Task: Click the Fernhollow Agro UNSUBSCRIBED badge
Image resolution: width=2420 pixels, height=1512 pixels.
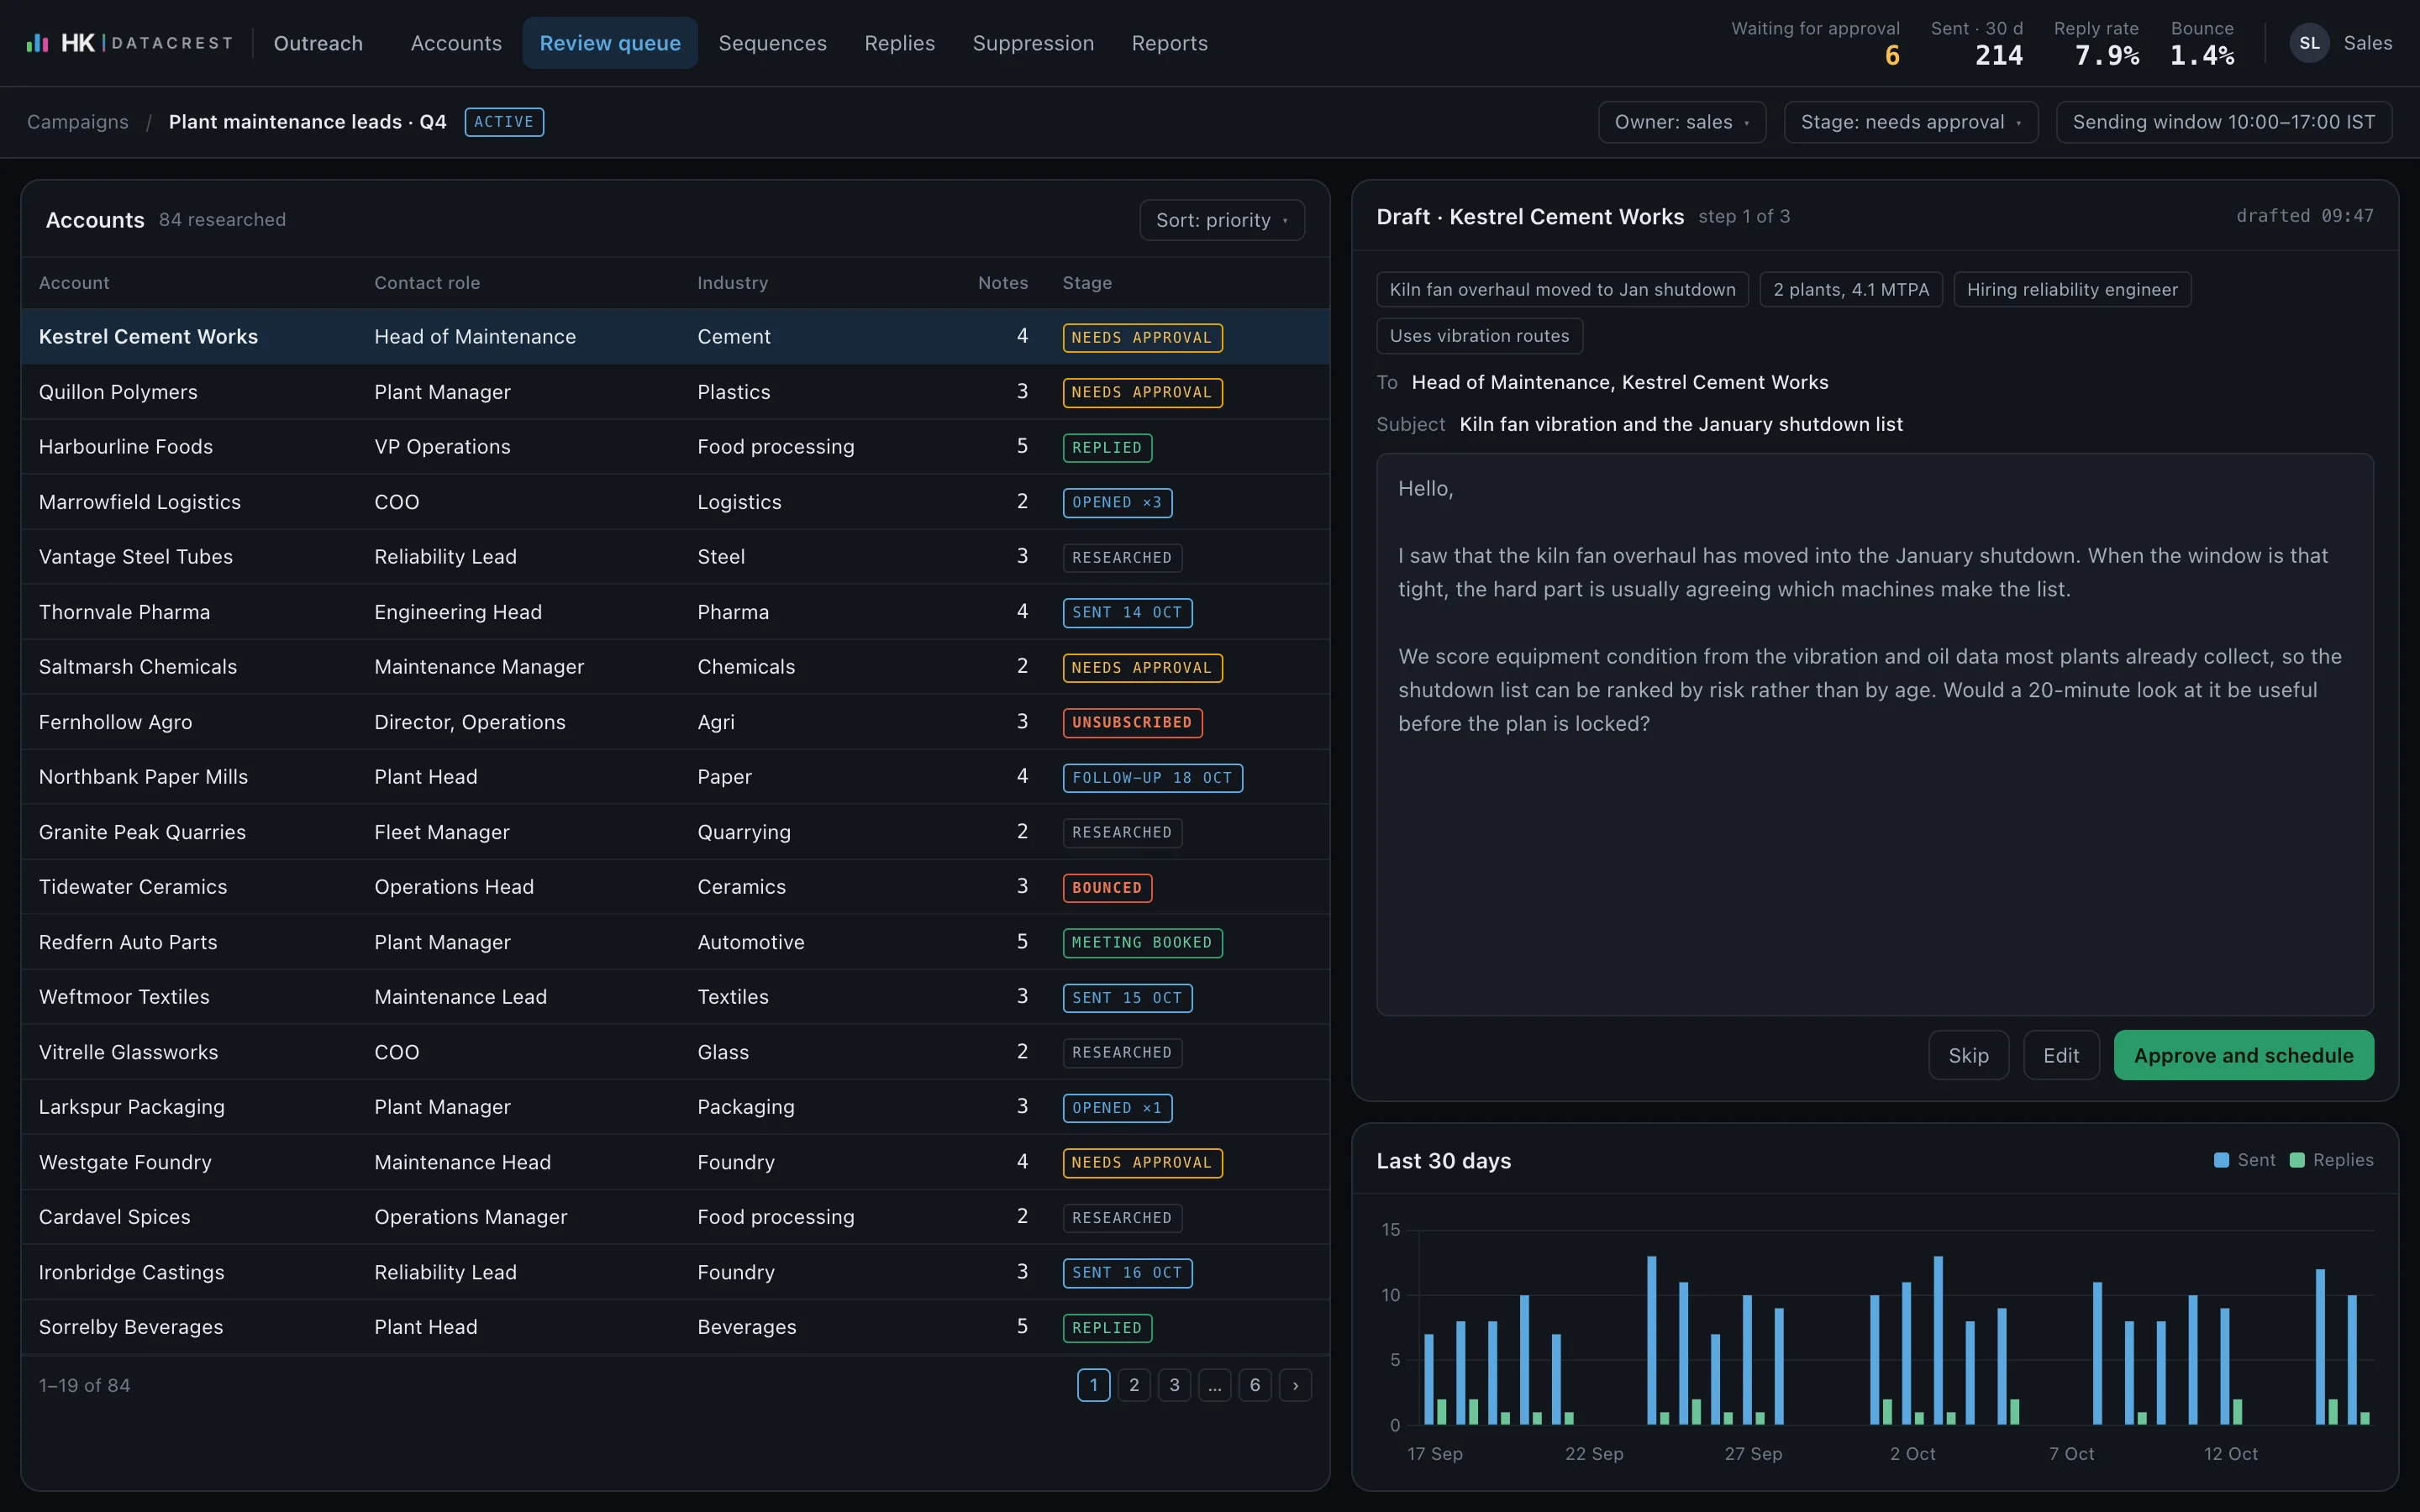Action: [x=1132, y=722]
